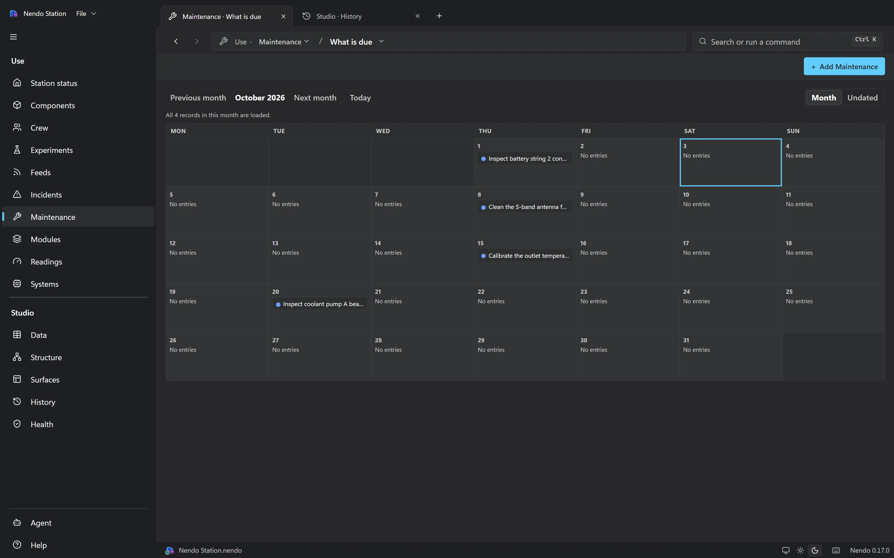
Task: Open the Readings section
Action: point(78,262)
